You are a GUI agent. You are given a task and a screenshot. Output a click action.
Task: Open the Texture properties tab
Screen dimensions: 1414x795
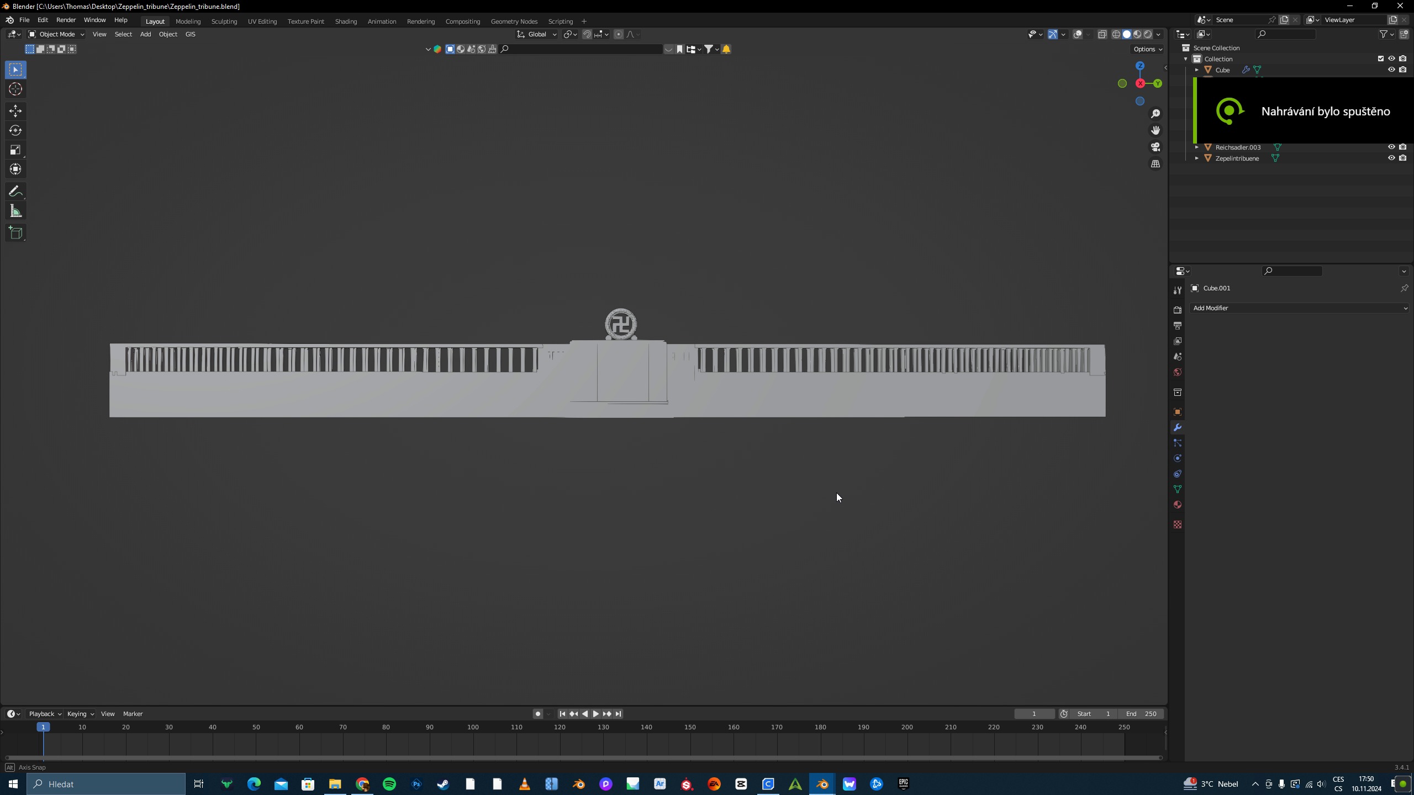click(1178, 524)
